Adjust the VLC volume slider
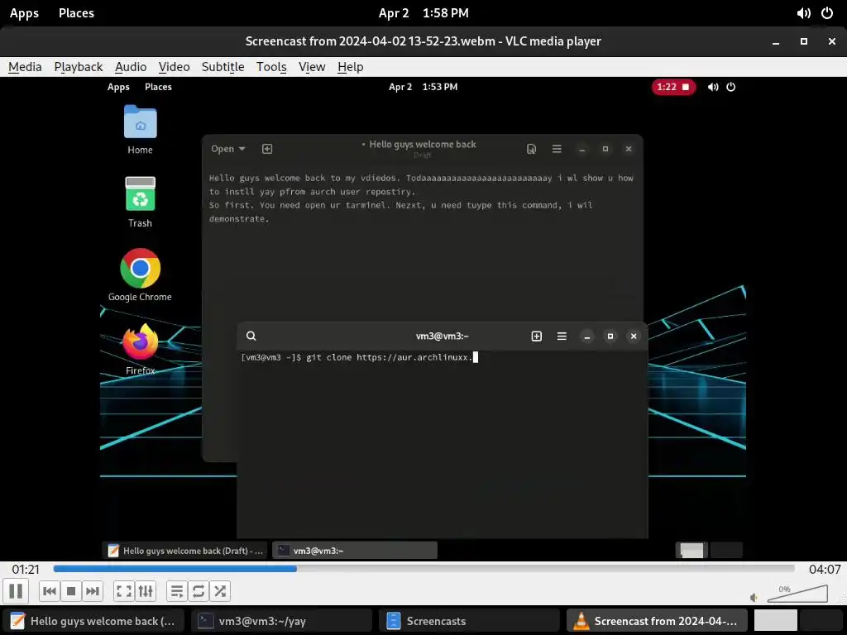 click(798, 594)
